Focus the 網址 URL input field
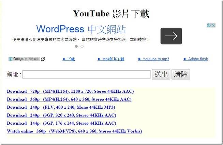The height and width of the screenshot is (145, 223). click(87, 74)
